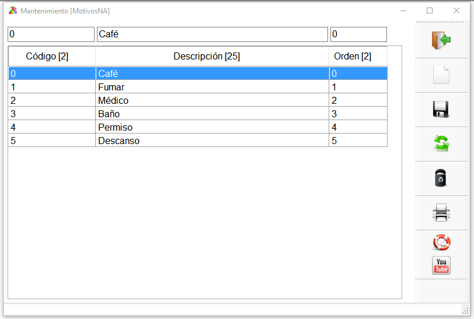Maximize the Mantenimiento window
Viewport: 474px width, 319px height.
(430, 10)
